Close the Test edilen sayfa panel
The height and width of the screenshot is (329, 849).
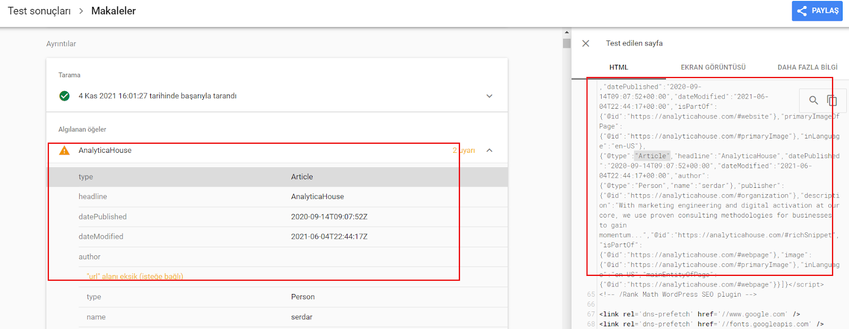click(586, 44)
